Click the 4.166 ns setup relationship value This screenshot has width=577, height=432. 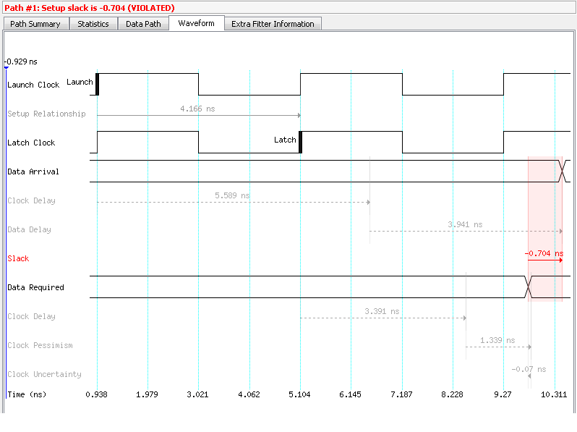(x=197, y=109)
